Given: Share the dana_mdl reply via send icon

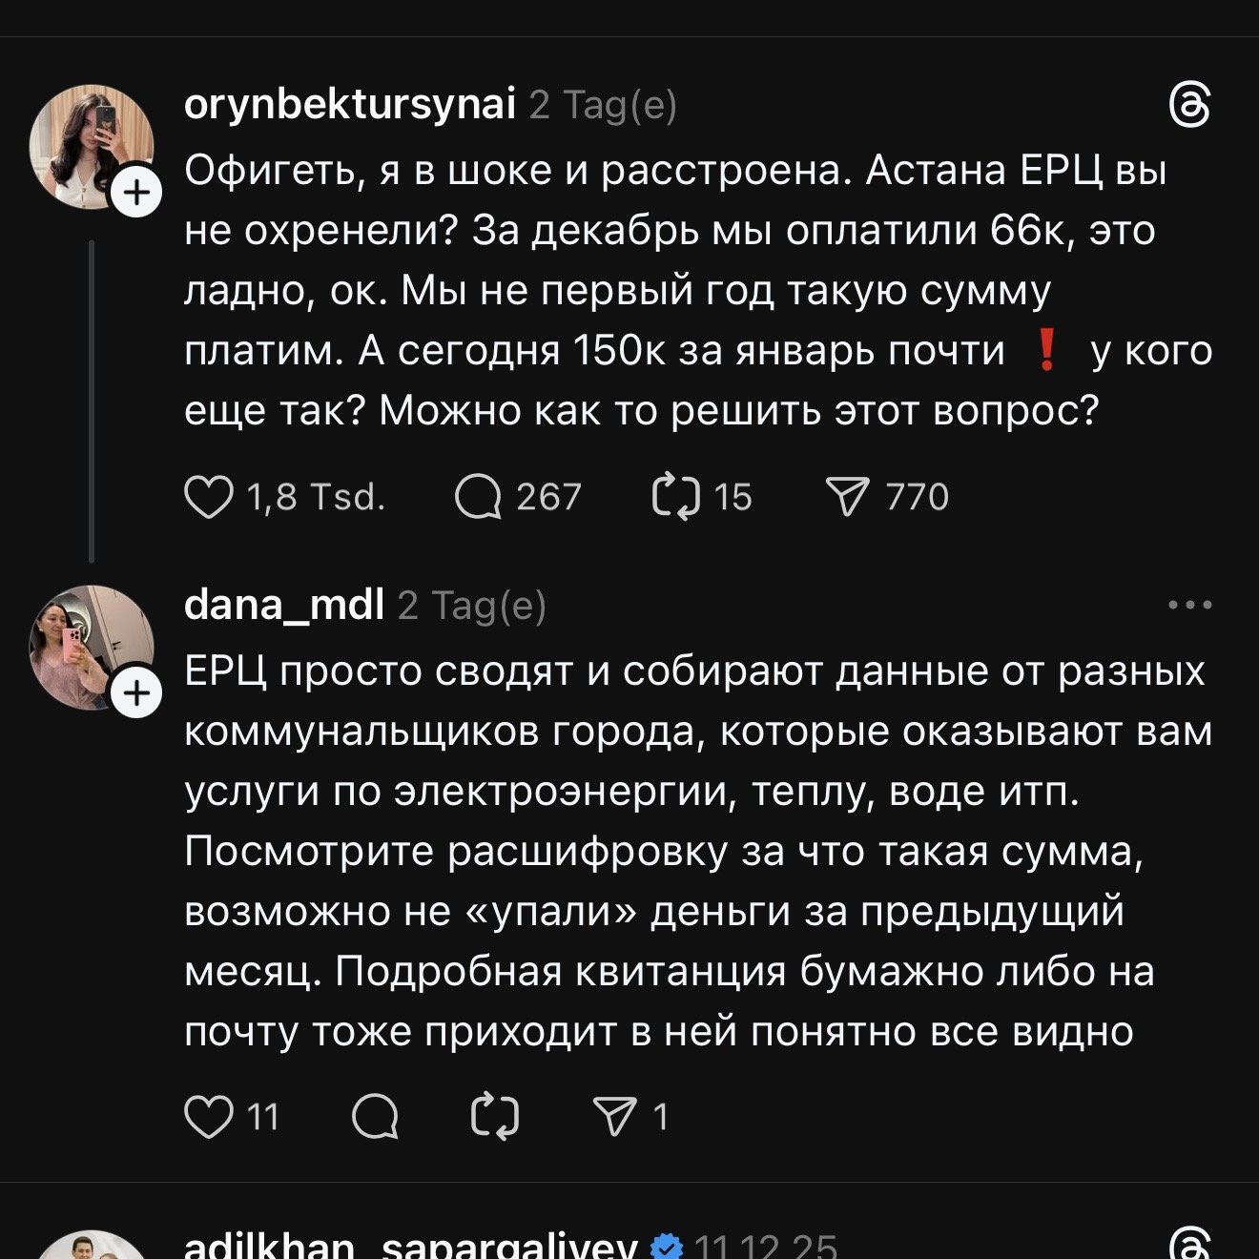Looking at the screenshot, I should 615,1116.
